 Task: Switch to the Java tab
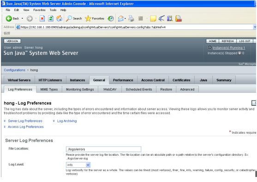pos(203,80)
